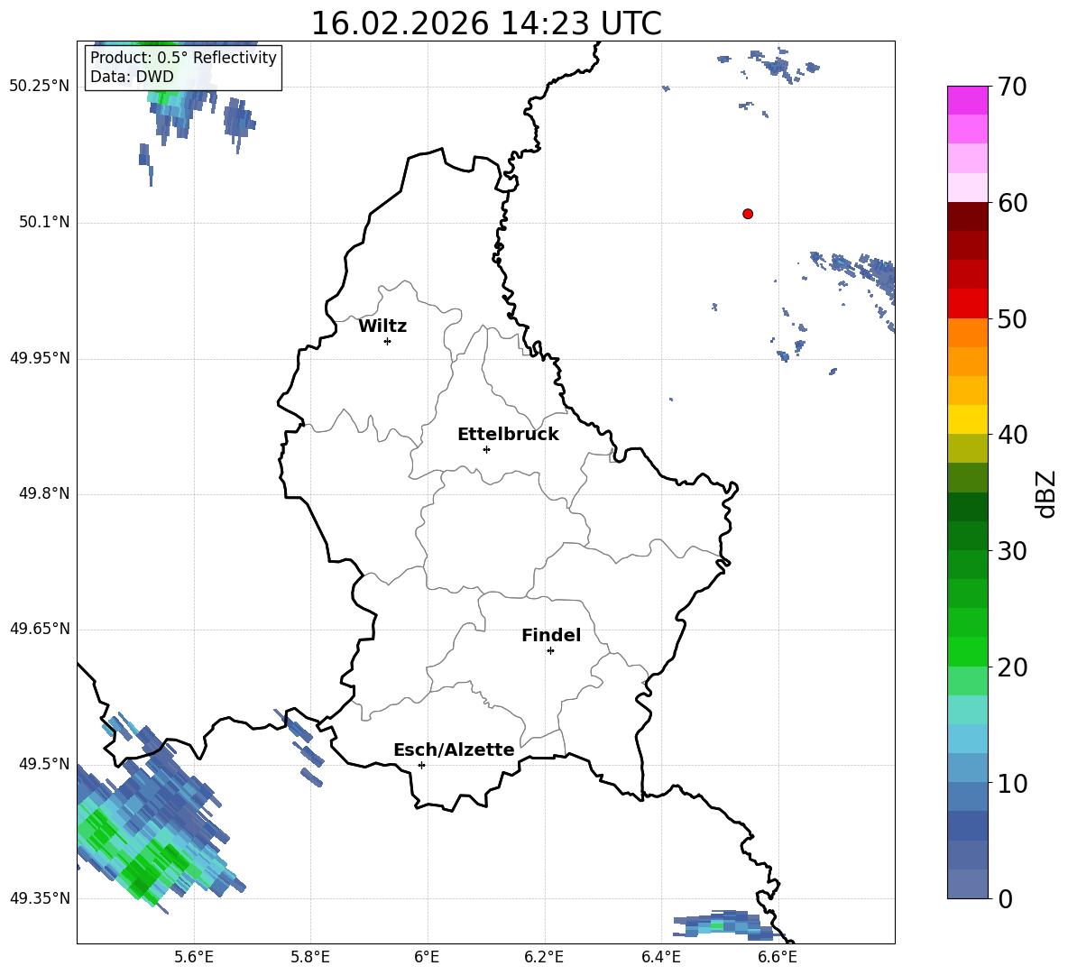This screenshot has width=1068, height=975.
Task: Click the 49.5°N latitude label
Action: [x=44, y=764]
